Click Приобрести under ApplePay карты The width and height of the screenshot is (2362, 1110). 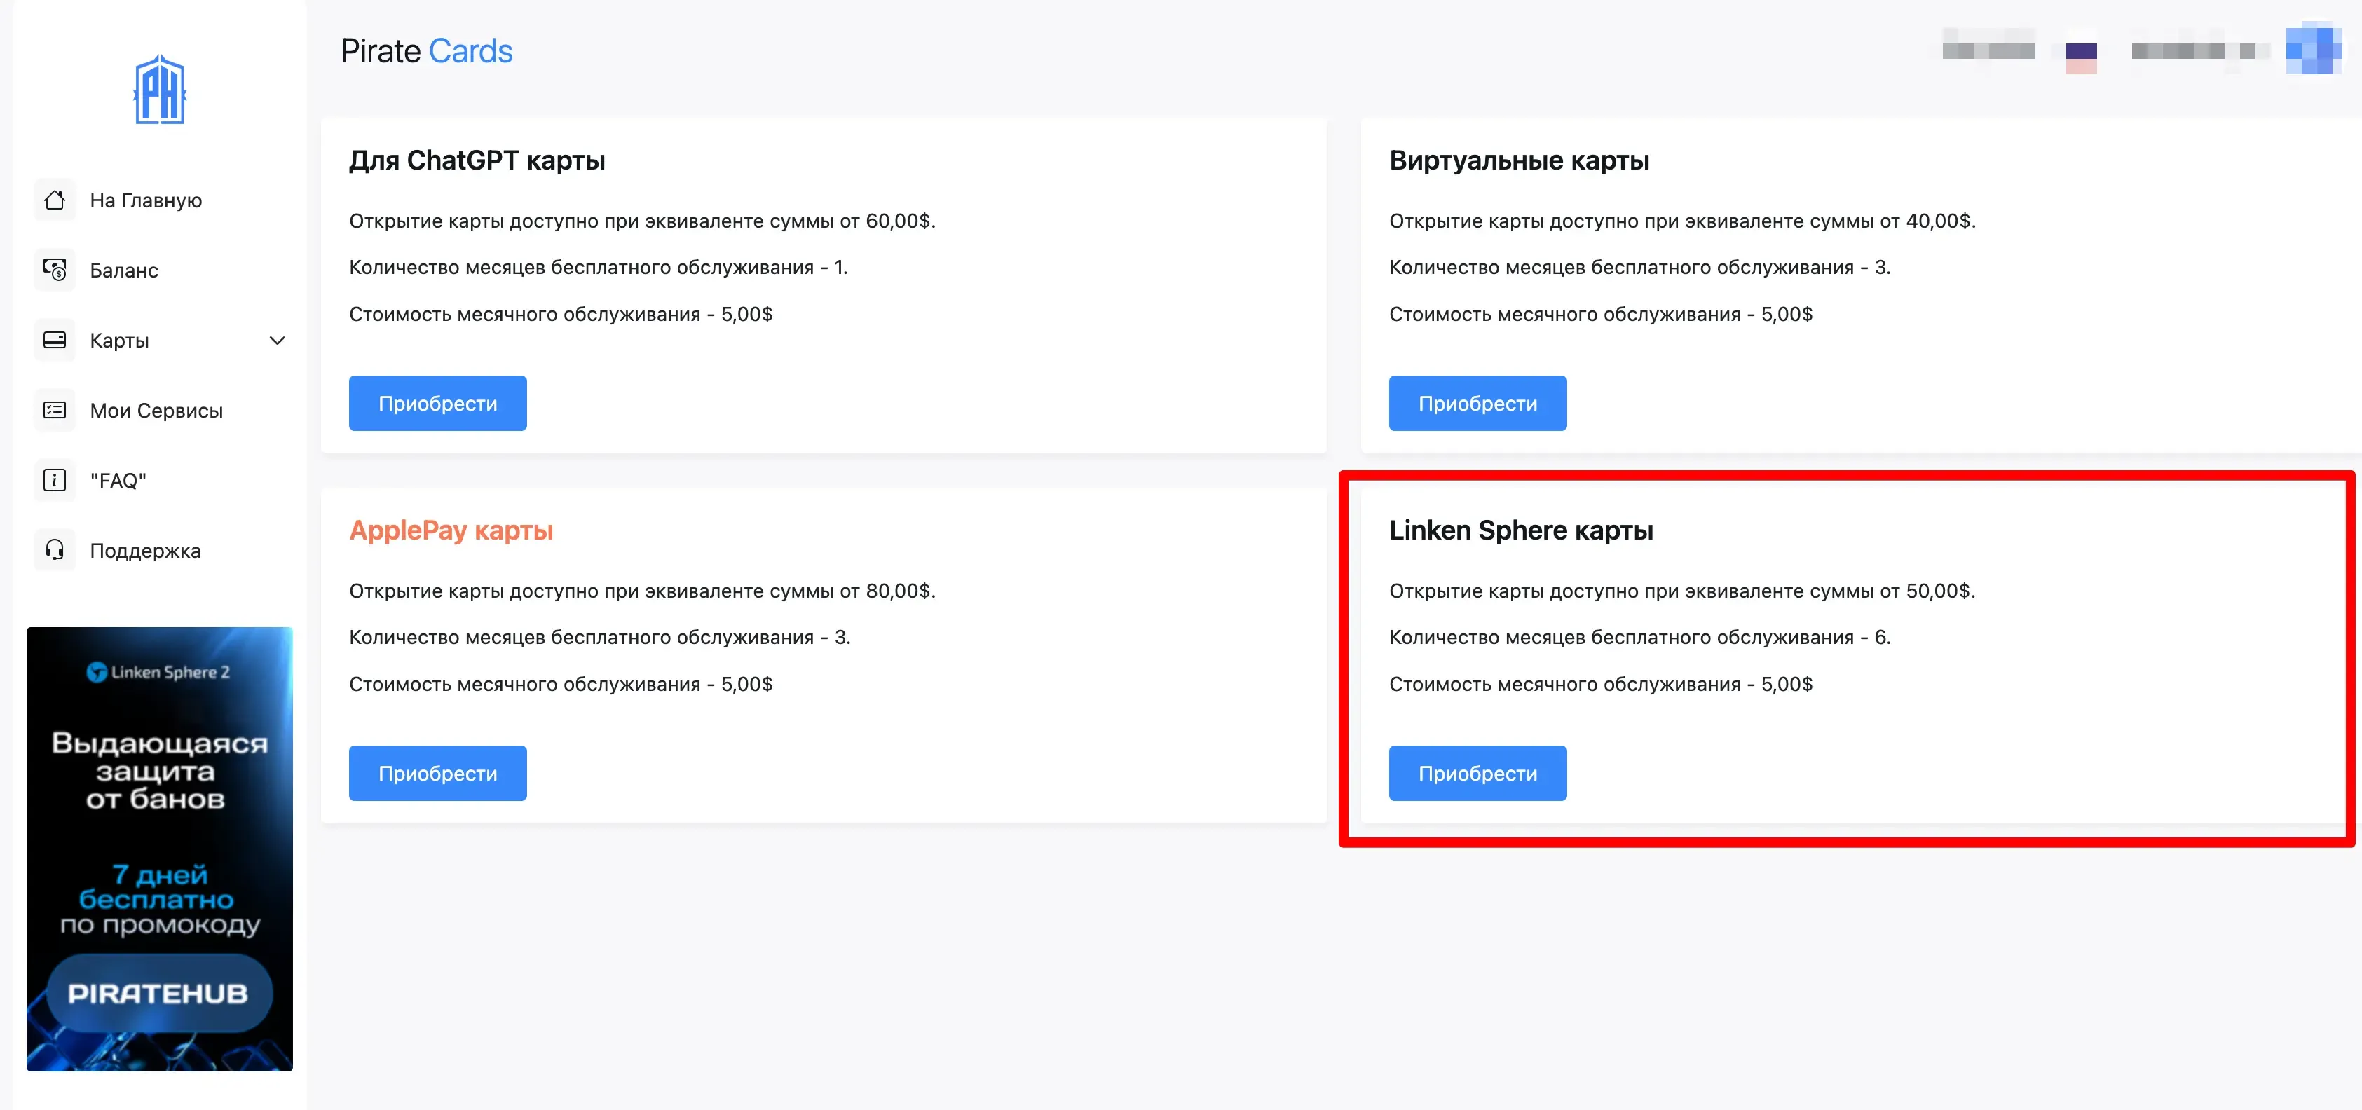click(437, 773)
